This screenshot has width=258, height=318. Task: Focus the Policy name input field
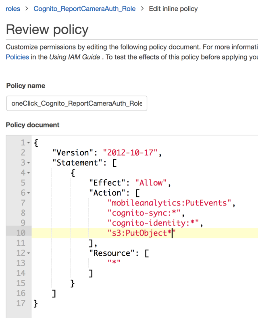[77, 103]
